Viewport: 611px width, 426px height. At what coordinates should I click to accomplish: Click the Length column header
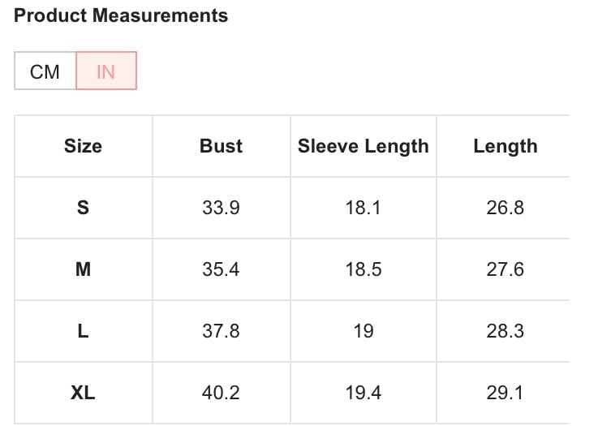505,146
